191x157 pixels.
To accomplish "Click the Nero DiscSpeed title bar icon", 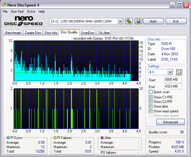I will click(4, 5).
